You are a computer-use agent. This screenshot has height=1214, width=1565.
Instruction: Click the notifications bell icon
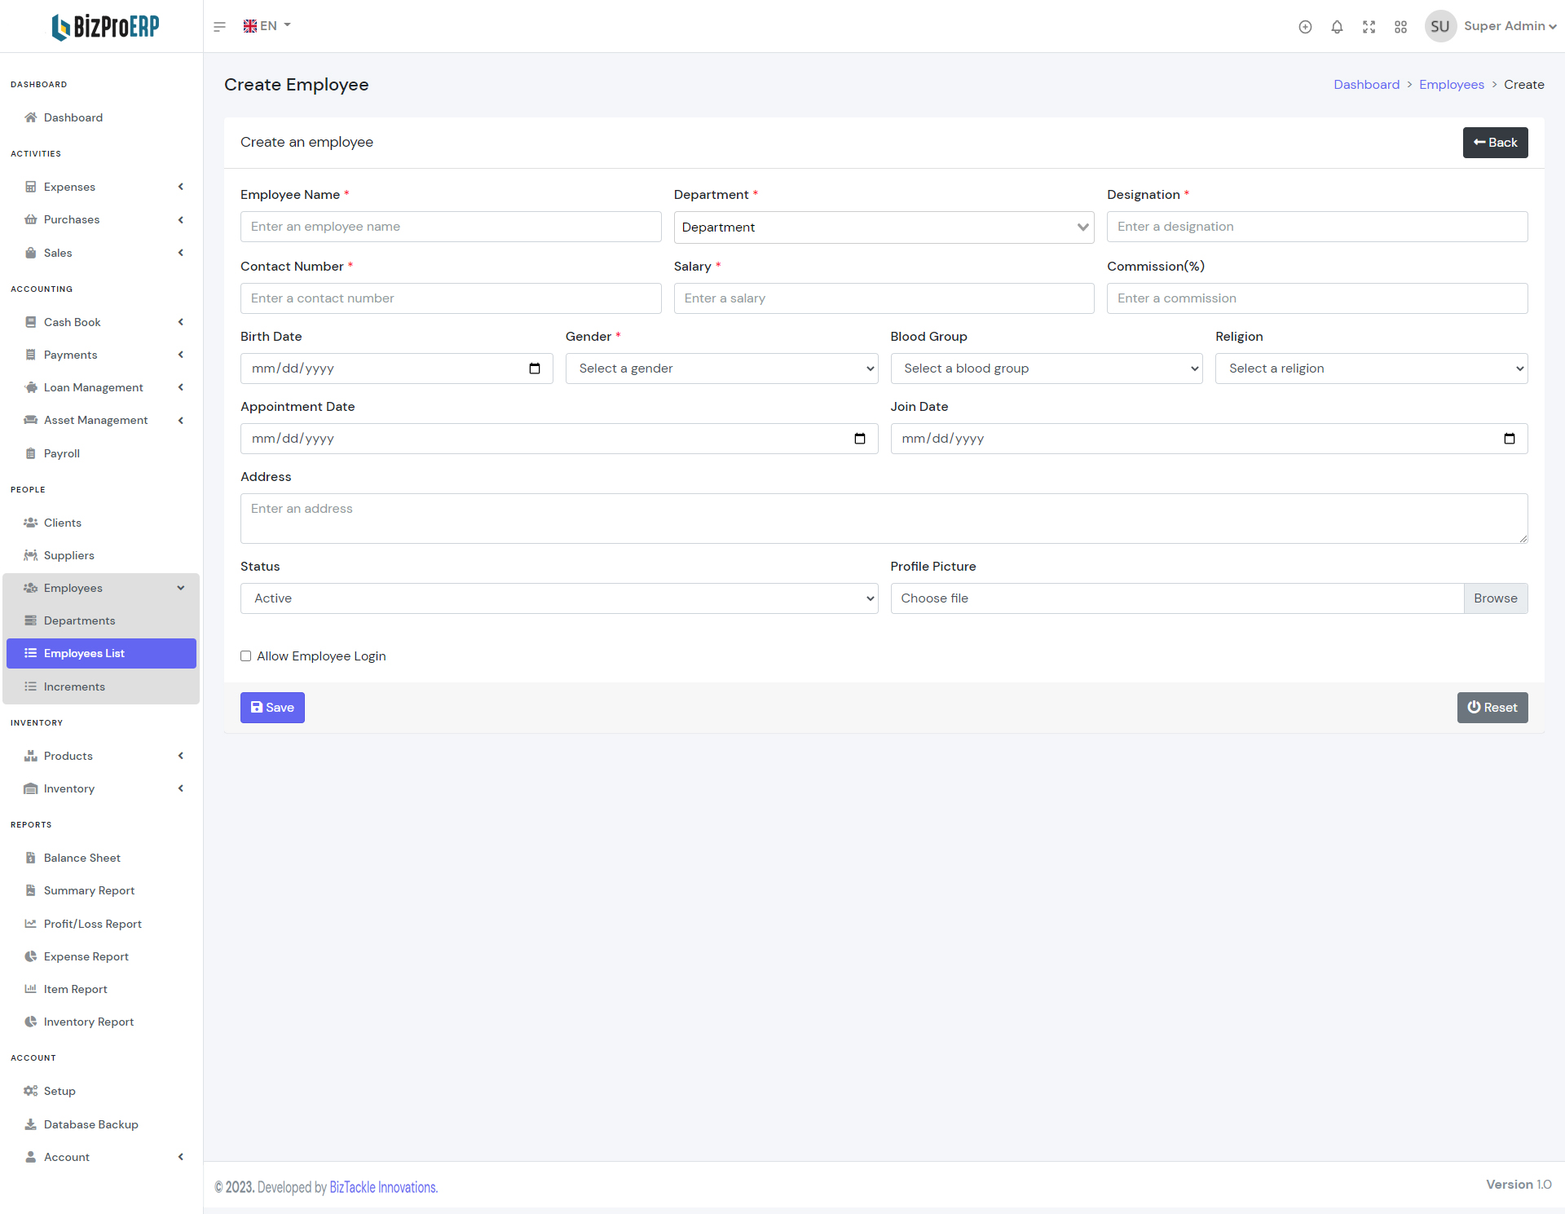[x=1337, y=27]
